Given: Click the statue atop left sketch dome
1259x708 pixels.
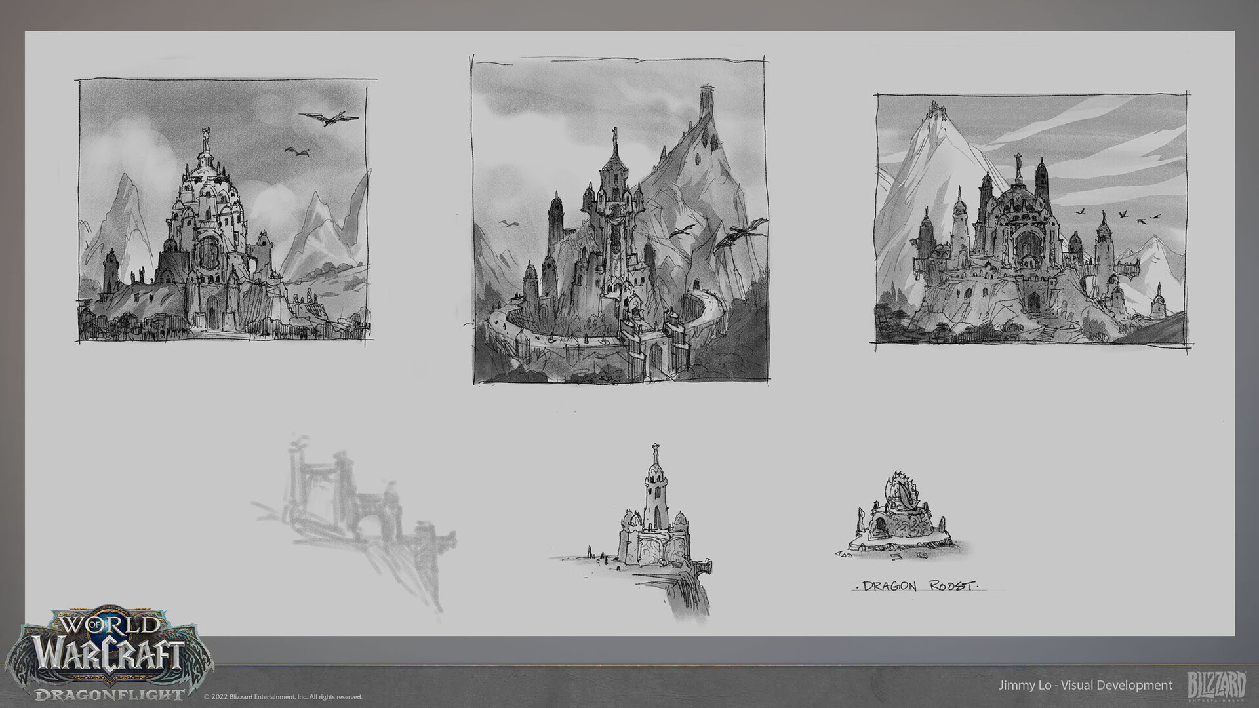Looking at the screenshot, I should (x=207, y=136).
